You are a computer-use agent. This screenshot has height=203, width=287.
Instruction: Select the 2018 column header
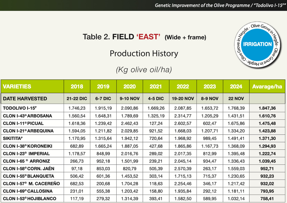(77, 86)
